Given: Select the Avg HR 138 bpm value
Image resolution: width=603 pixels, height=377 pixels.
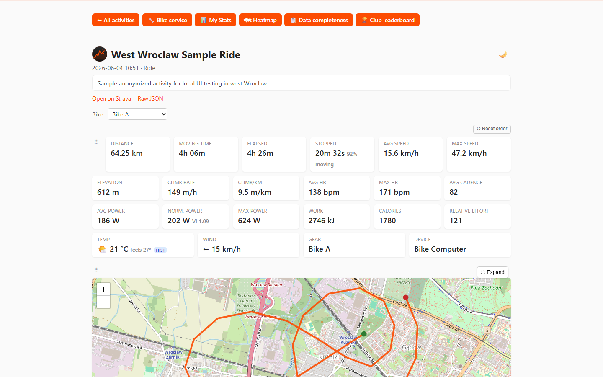Looking at the screenshot, I should click(324, 192).
